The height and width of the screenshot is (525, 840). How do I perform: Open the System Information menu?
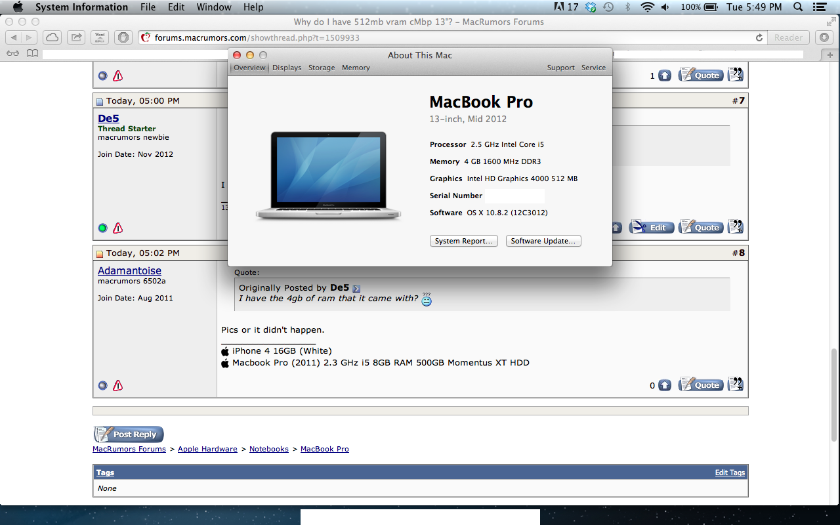click(81, 7)
